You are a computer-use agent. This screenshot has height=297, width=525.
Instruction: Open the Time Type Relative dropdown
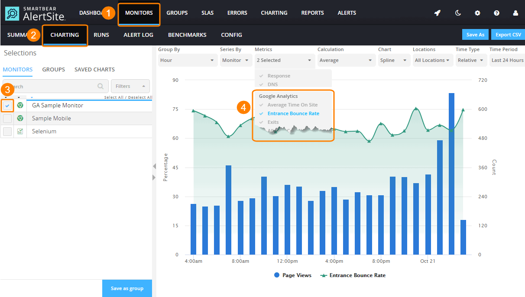pos(471,60)
